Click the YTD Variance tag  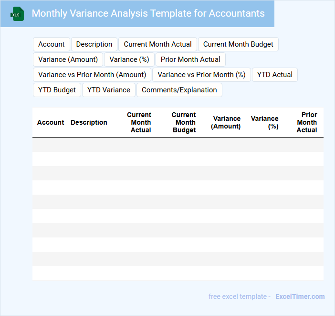(109, 90)
